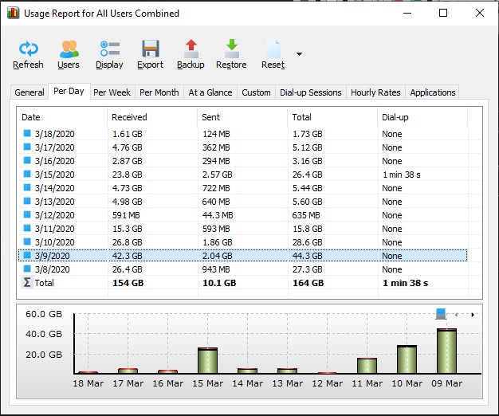
Task: Open the Users toolbar icon
Action: point(69,49)
